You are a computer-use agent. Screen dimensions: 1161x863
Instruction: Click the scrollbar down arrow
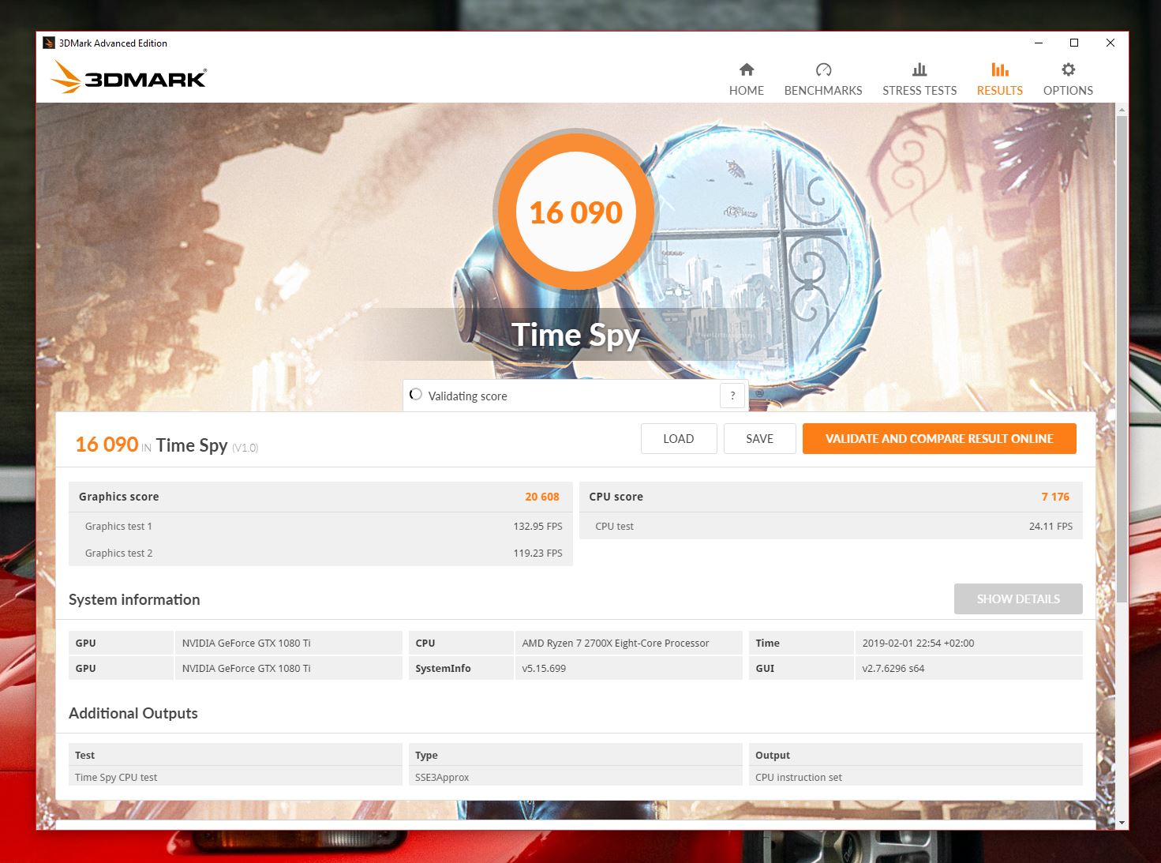[x=1122, y=823]
